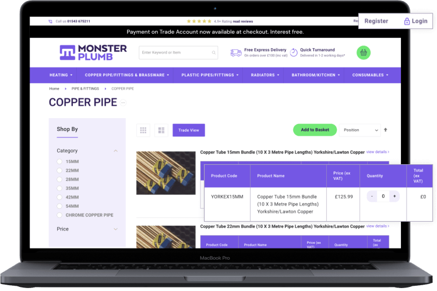Screen dimensions: 437x291
Task: Open the 15mm copper tube product image
Action: pyautogui.click(x=166, y=173)
